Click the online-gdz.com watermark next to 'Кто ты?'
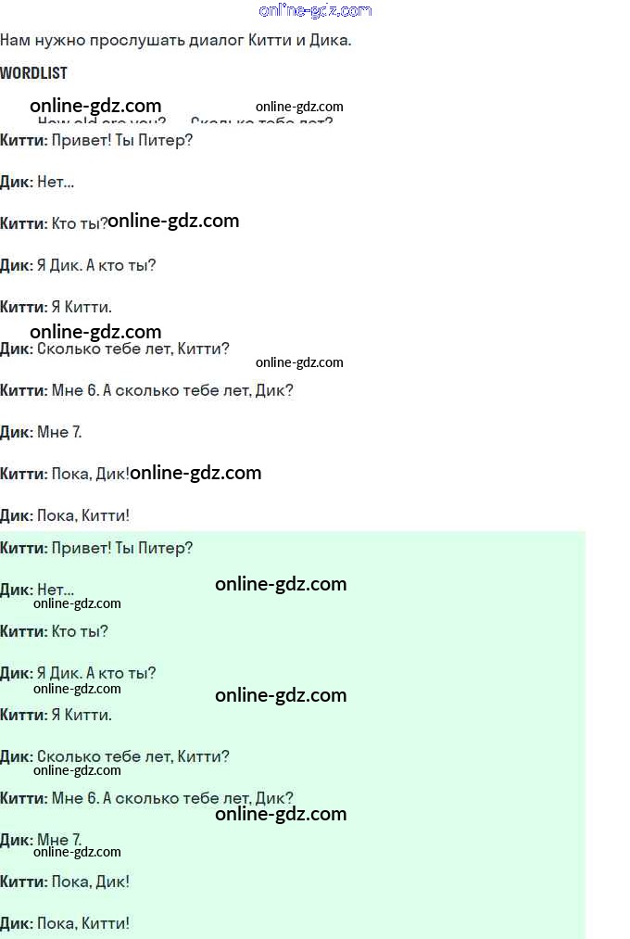Image resolution: width=630 pixels, height=939 pixels. [x=173, y=221]
